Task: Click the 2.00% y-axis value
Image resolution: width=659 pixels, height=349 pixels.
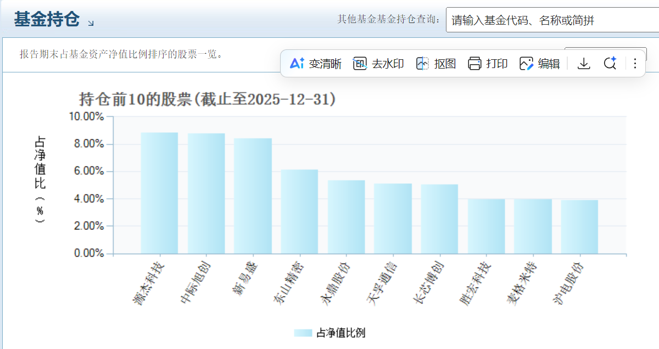Action: coord(89,226)
